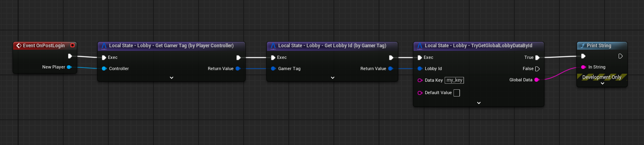Screen dimensions: 644x145
Task: Click the Data Key field with my_key
Action: point(454,80)
